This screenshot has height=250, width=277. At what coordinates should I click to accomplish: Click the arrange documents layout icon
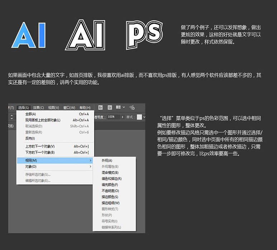tap(119, 107)
